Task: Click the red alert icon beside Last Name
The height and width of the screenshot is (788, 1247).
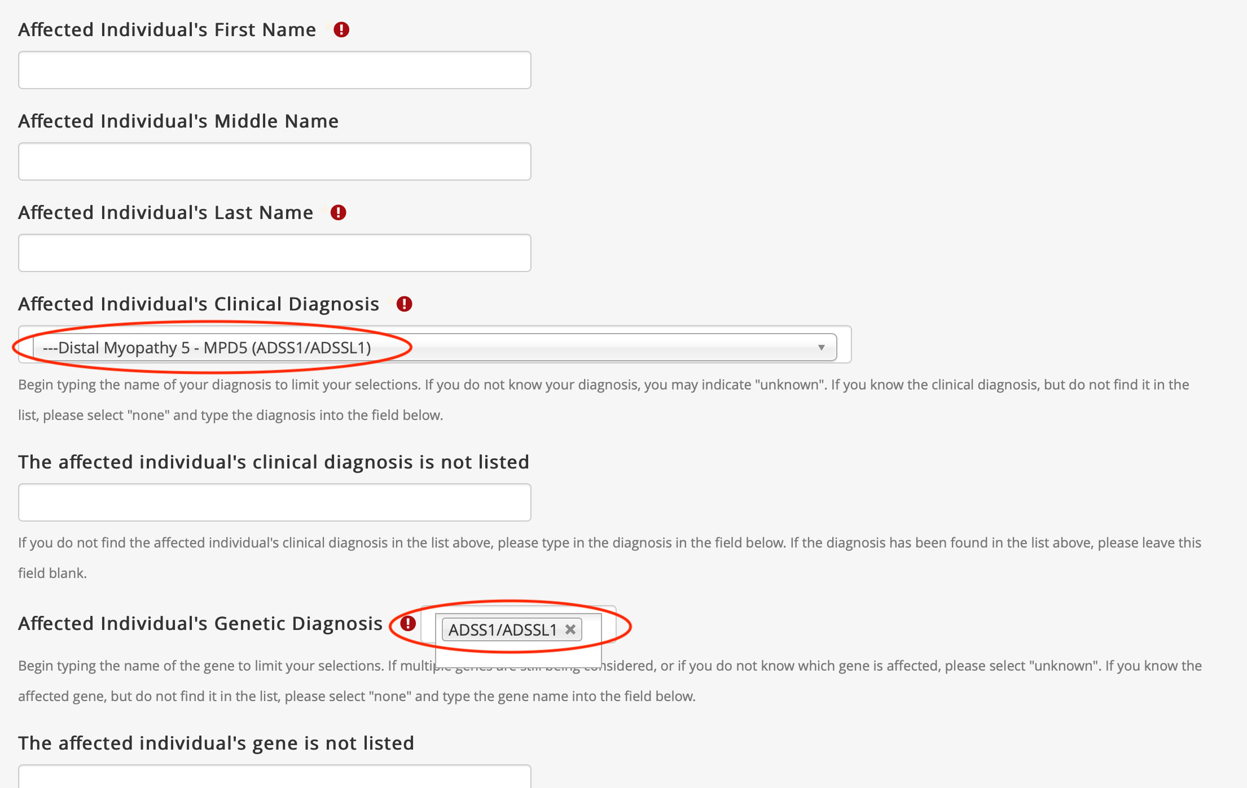Action: click(338, 213)
